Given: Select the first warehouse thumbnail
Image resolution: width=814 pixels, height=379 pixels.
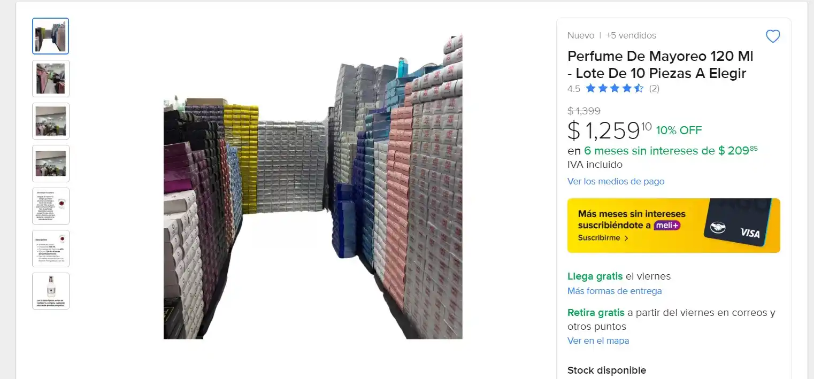Looking at the screenshot, I should (51, 36).
